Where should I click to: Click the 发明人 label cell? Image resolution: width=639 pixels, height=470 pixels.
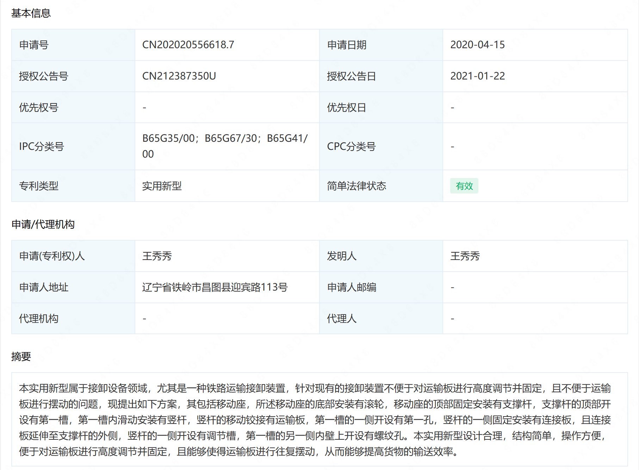click(381, 256)
